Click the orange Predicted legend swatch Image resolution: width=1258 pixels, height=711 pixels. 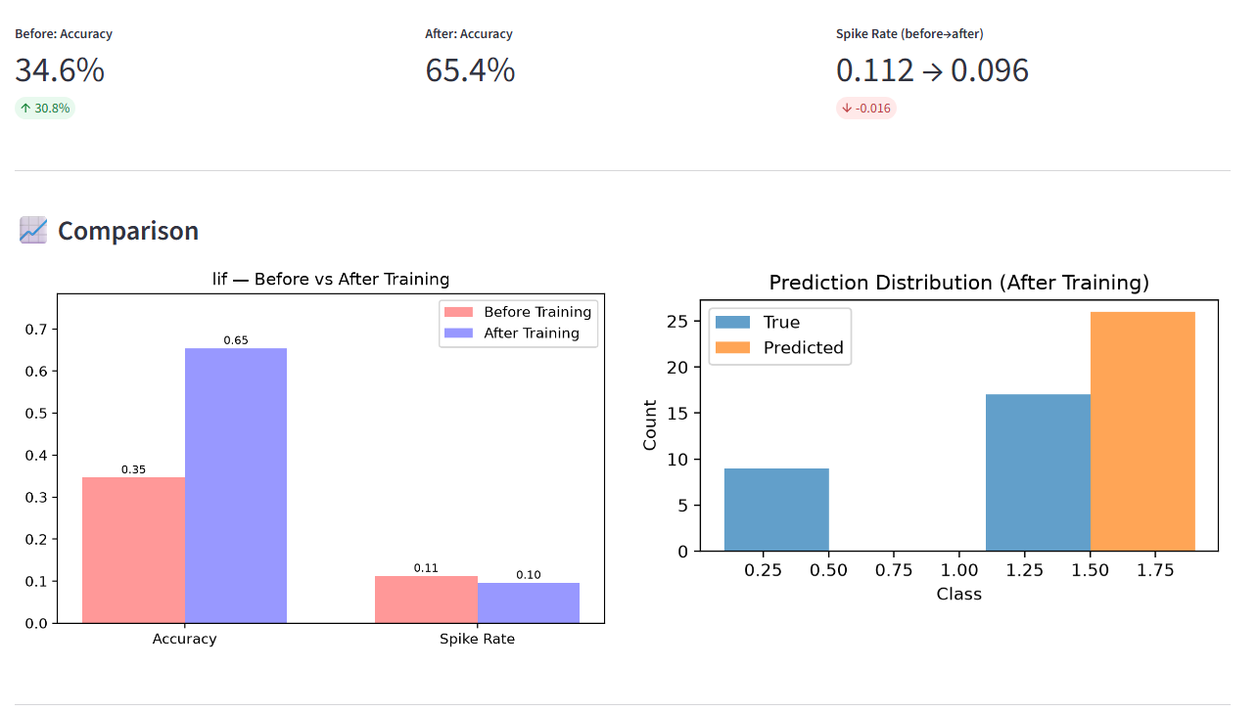(733, 347)
